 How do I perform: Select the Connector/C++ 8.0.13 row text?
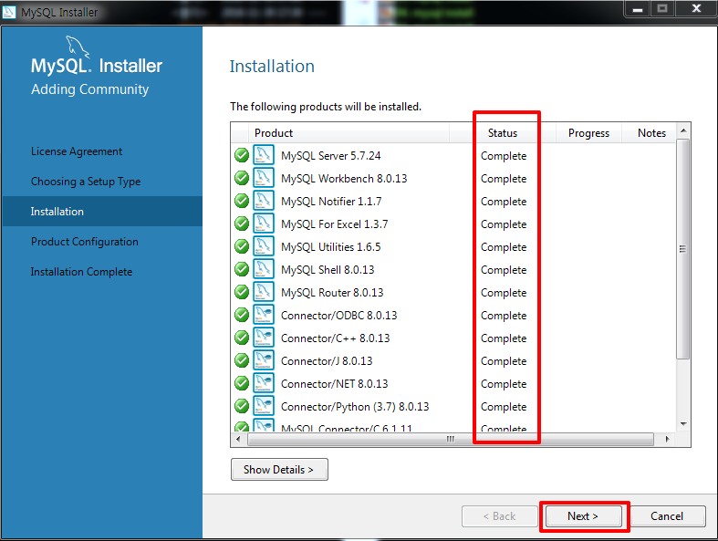(x=335, y=338)
